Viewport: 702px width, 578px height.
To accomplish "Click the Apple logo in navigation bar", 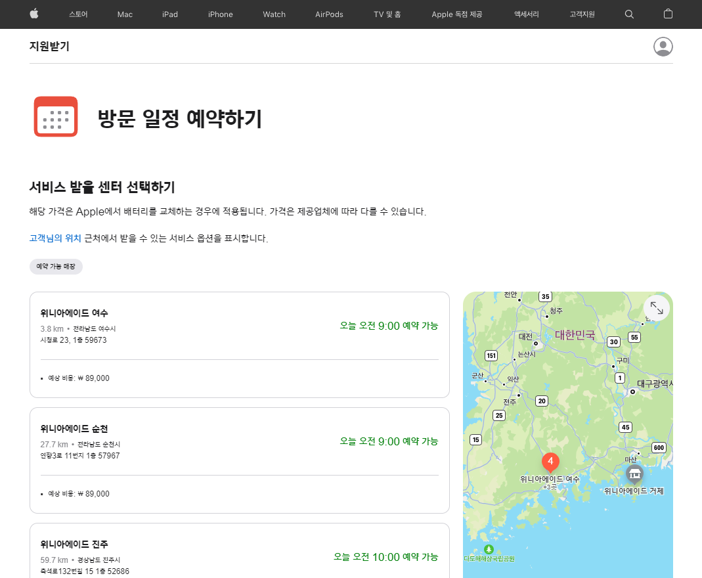I will pos(34,14).
